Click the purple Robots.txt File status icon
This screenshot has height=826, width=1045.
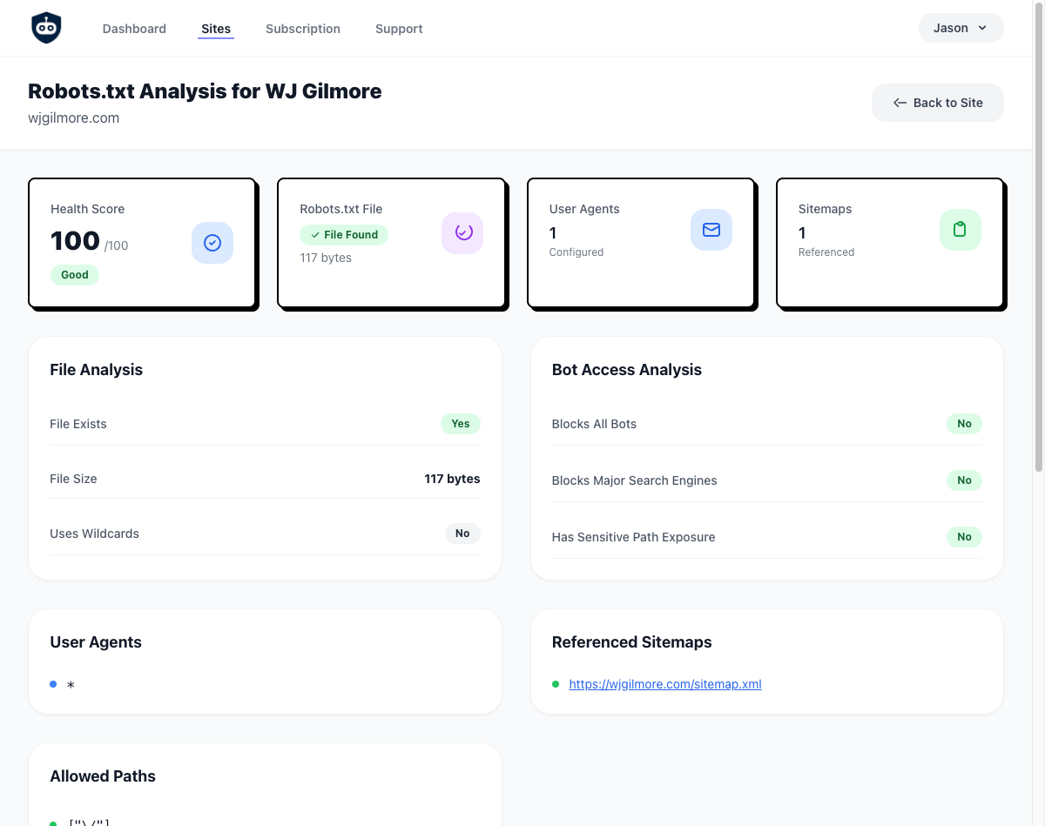click(x=462, y=232)
